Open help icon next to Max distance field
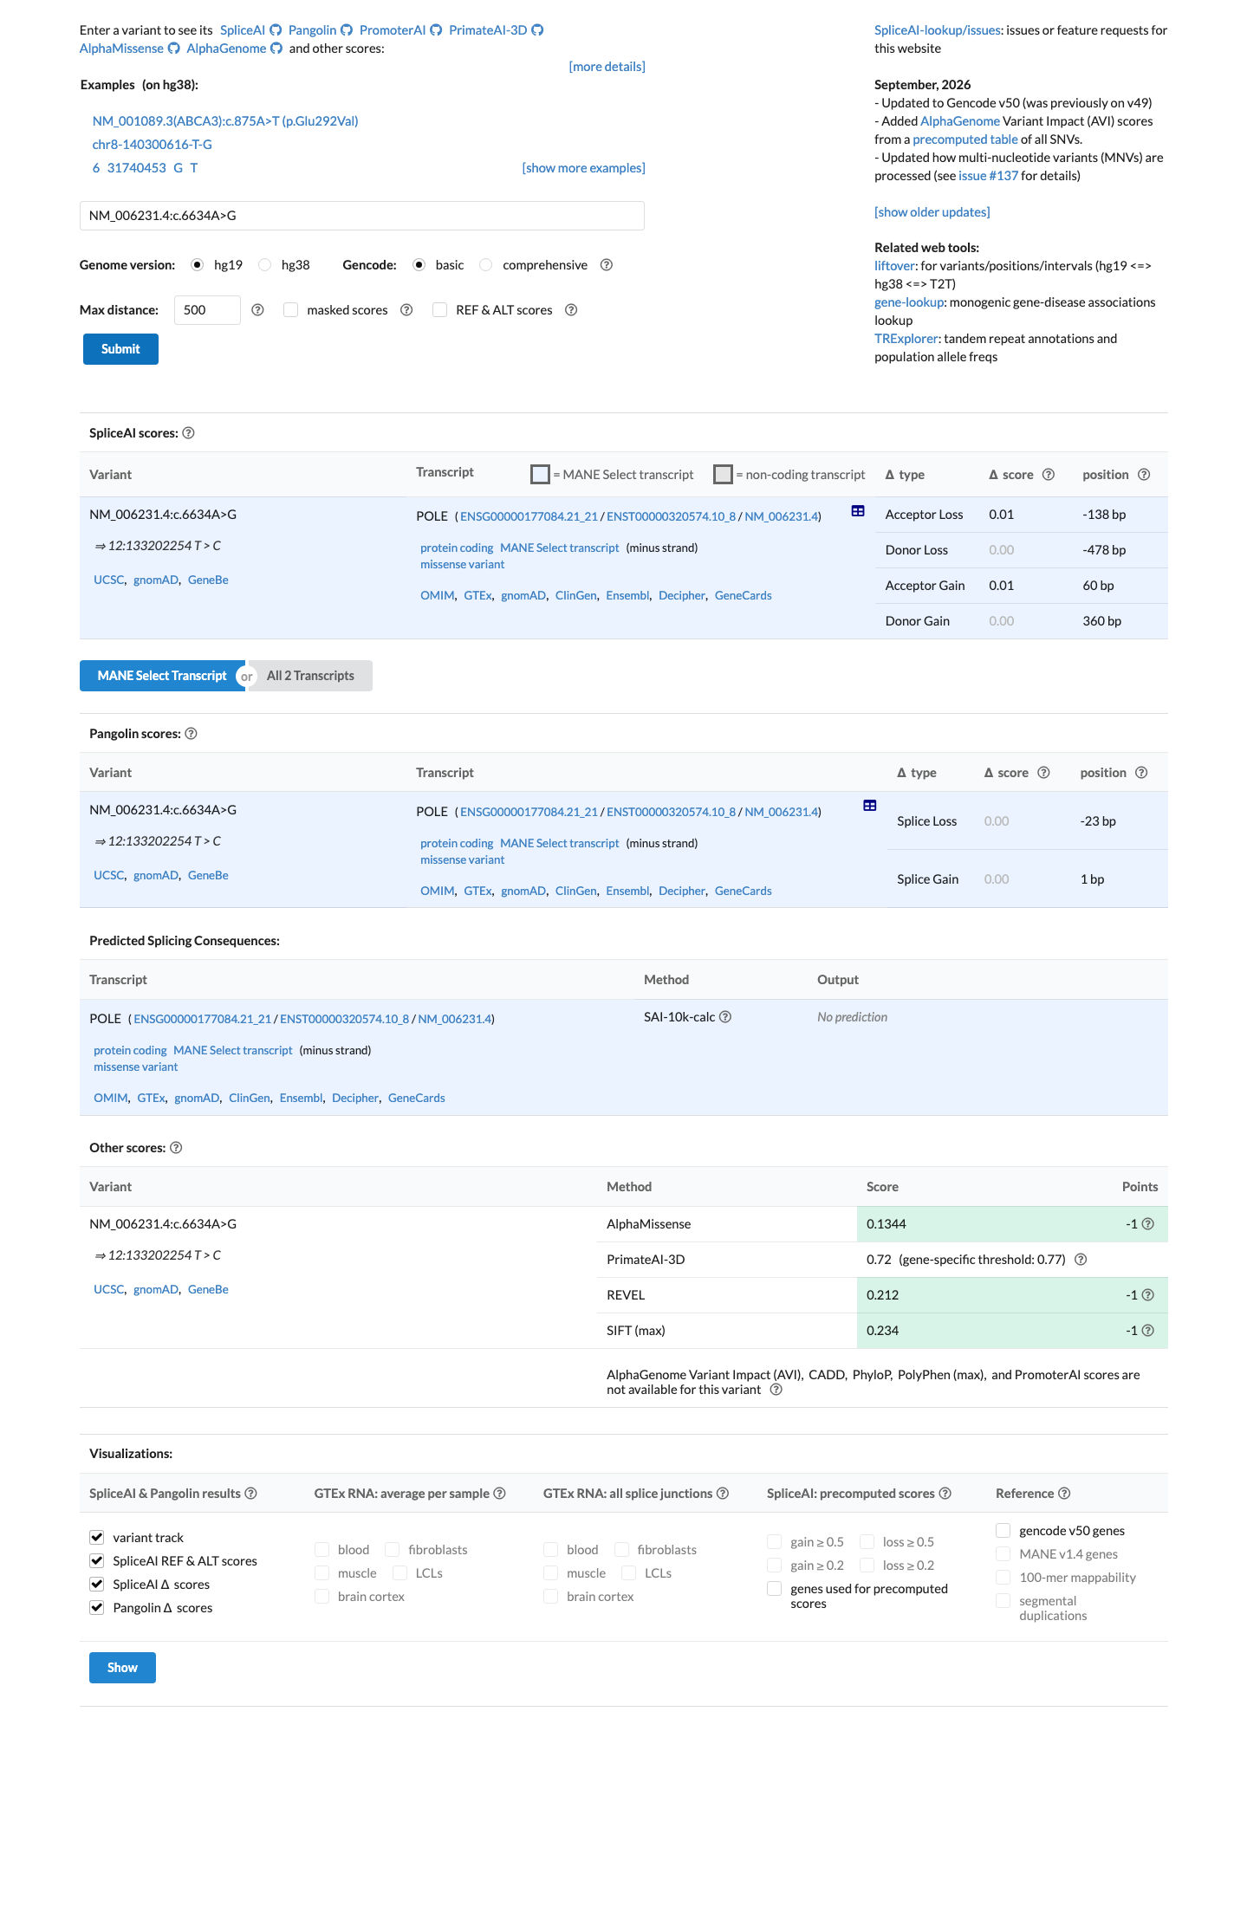1260x1906 pixels. tap(257, 310)
